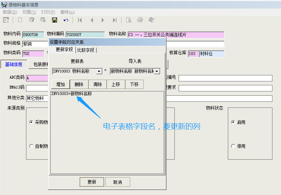Save with the floppy disk icon
The height and width of the screenshot is (195, 281).
click(x=55, y=20)
